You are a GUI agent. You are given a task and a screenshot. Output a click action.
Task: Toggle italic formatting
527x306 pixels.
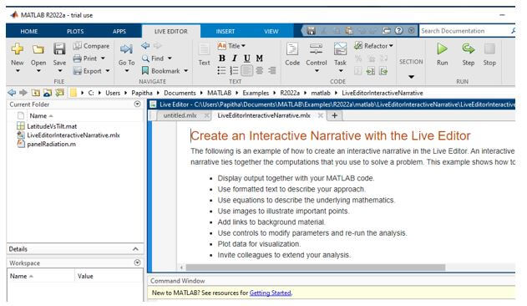[x=235, y=59]
